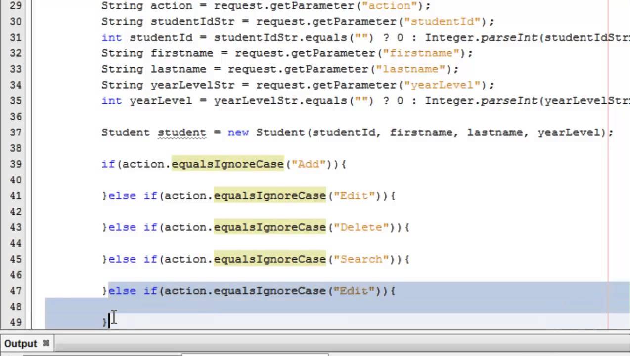Viewport: 630px width, 356px height.
Task: Click the underlined student variable on line 37
Action: 182,133
